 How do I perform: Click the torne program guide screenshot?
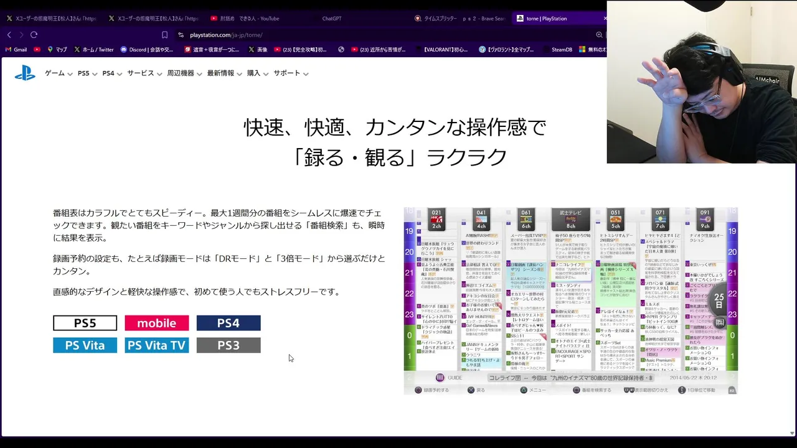click(x=570, y=301)
